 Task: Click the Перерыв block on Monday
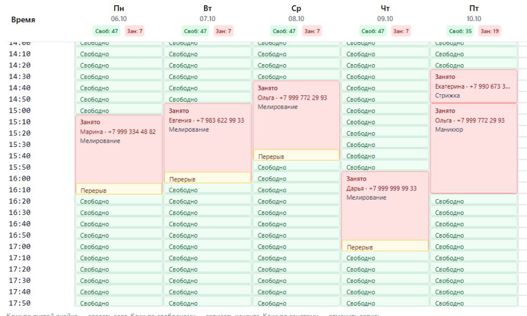(119, 190)
